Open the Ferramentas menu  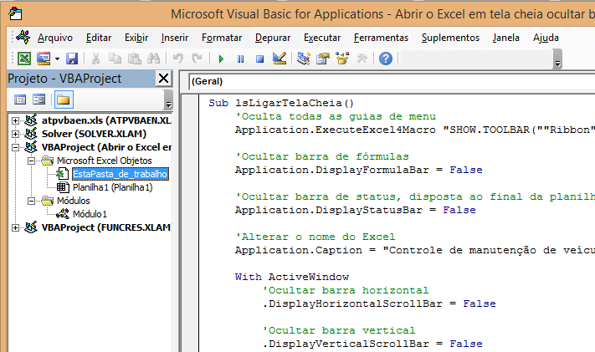pyautogui.click(x=381, y=38)
